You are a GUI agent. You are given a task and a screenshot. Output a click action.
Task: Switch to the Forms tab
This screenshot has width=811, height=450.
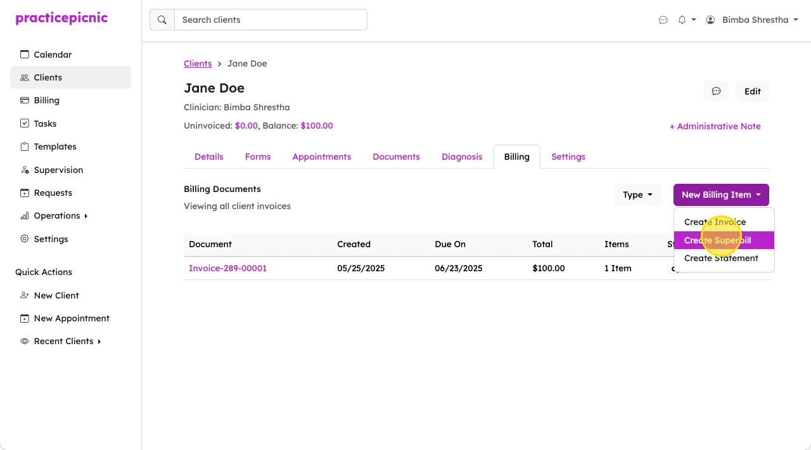coord(258,157)
